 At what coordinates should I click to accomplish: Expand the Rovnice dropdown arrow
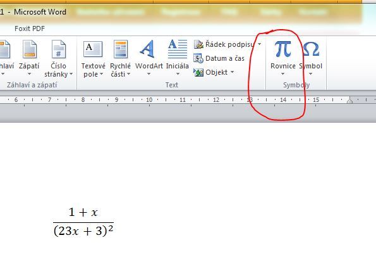point(282,73)
